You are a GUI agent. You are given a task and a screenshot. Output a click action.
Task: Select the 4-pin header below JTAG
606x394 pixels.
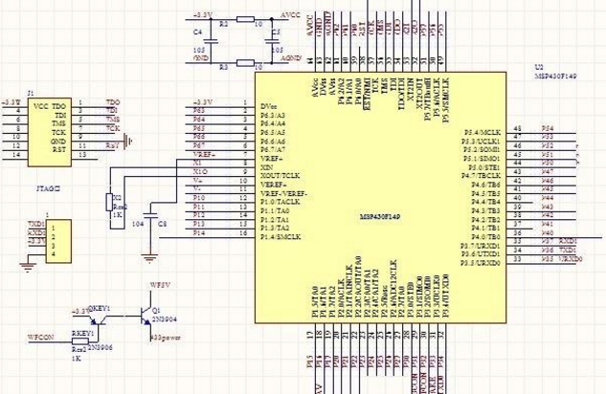click(x=58, y=241)
